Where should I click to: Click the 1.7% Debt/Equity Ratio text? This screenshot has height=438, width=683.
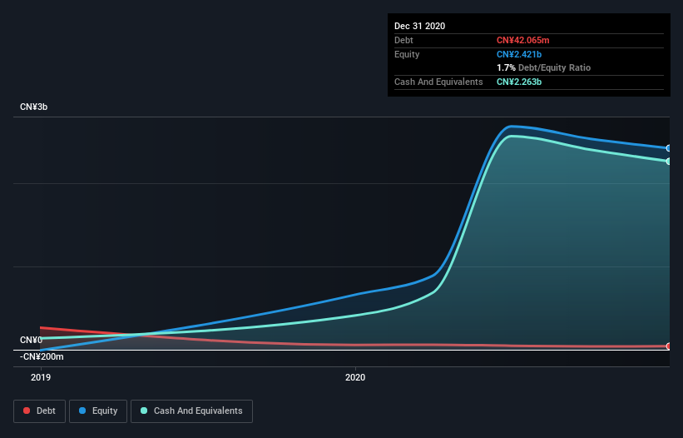pyautogui.click(x=543, y=67)
